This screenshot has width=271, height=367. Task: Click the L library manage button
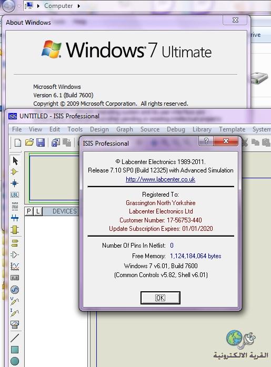(38, 211)
